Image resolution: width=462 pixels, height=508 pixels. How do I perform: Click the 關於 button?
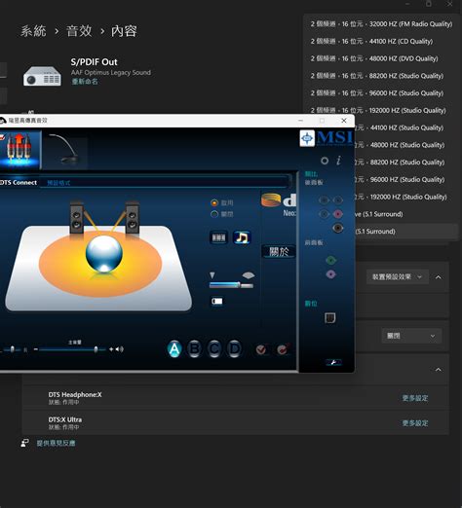click(x=279, y=251)
